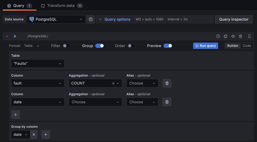Click the PostgreSQL elephant logo
The height and width of the screenshot is (142, 257).
(31, 19)
